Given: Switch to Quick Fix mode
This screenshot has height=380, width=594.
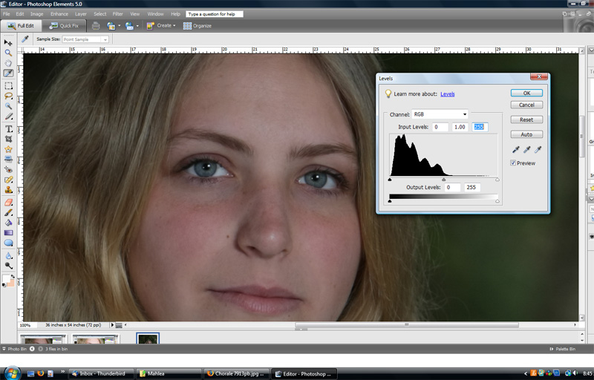Looking at the screenshot, I should point(64,26).
